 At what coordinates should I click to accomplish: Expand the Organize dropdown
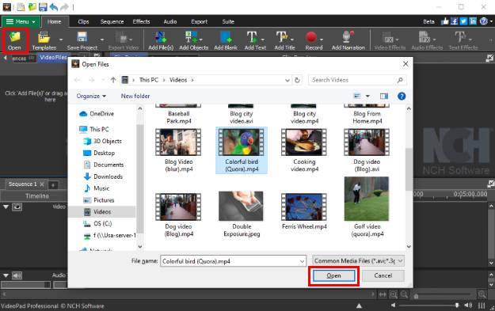click(x=91, y=97)
